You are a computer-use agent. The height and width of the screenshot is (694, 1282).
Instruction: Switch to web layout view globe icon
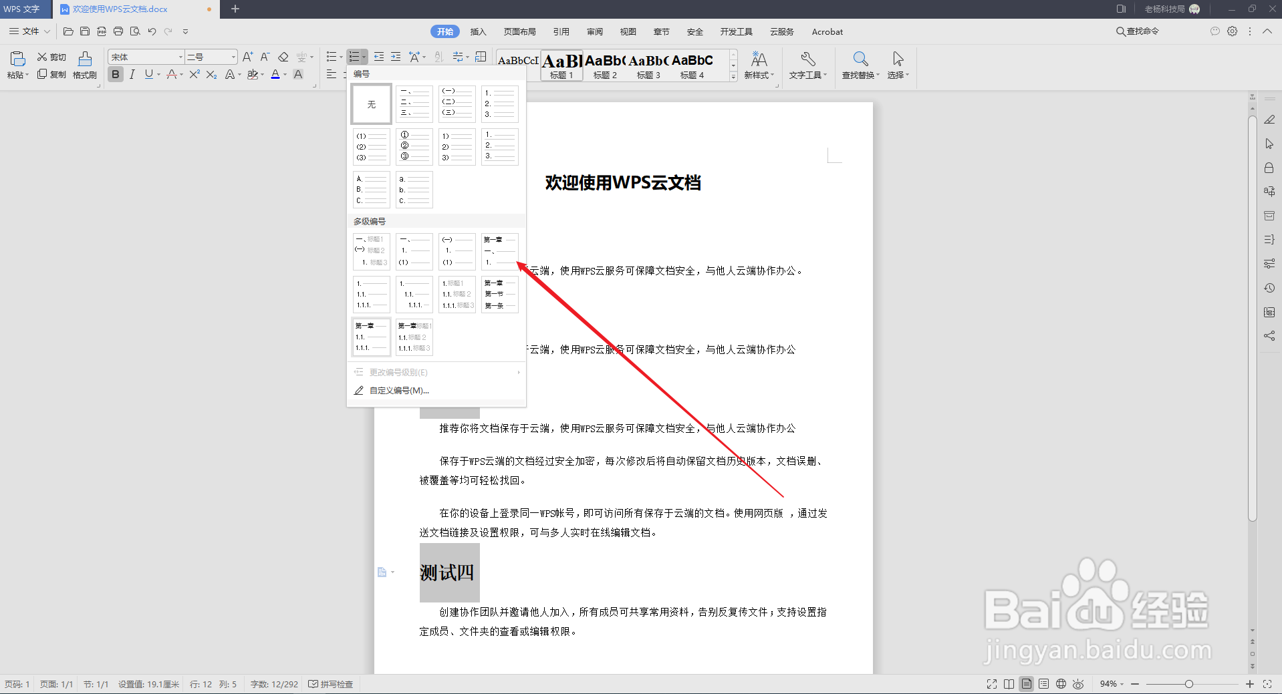click(x=1061, y=684)
